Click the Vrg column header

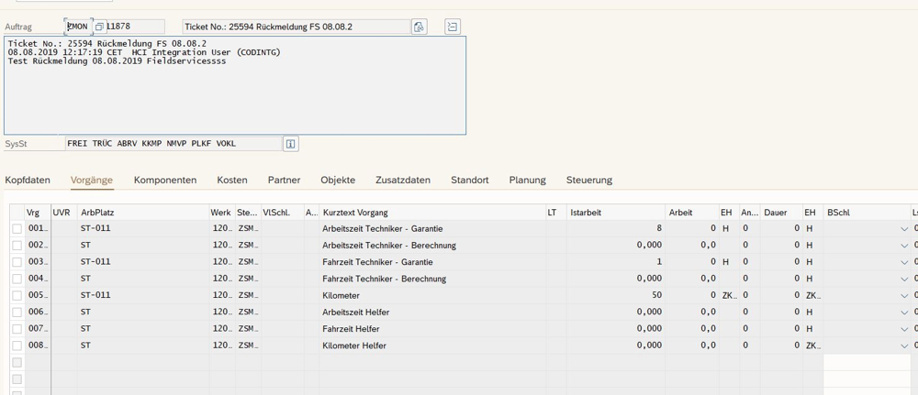point(38,213)
